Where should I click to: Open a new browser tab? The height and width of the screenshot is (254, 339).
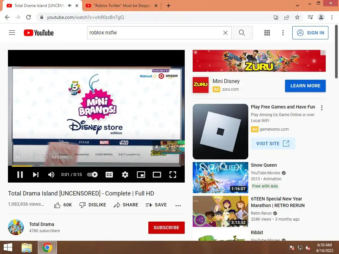tap(169, 6)
